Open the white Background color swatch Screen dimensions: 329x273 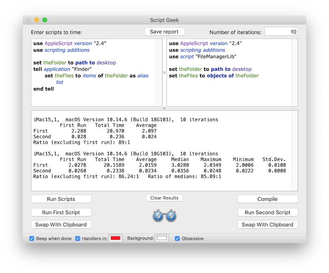pyautogui.click(x=162, y=238)
